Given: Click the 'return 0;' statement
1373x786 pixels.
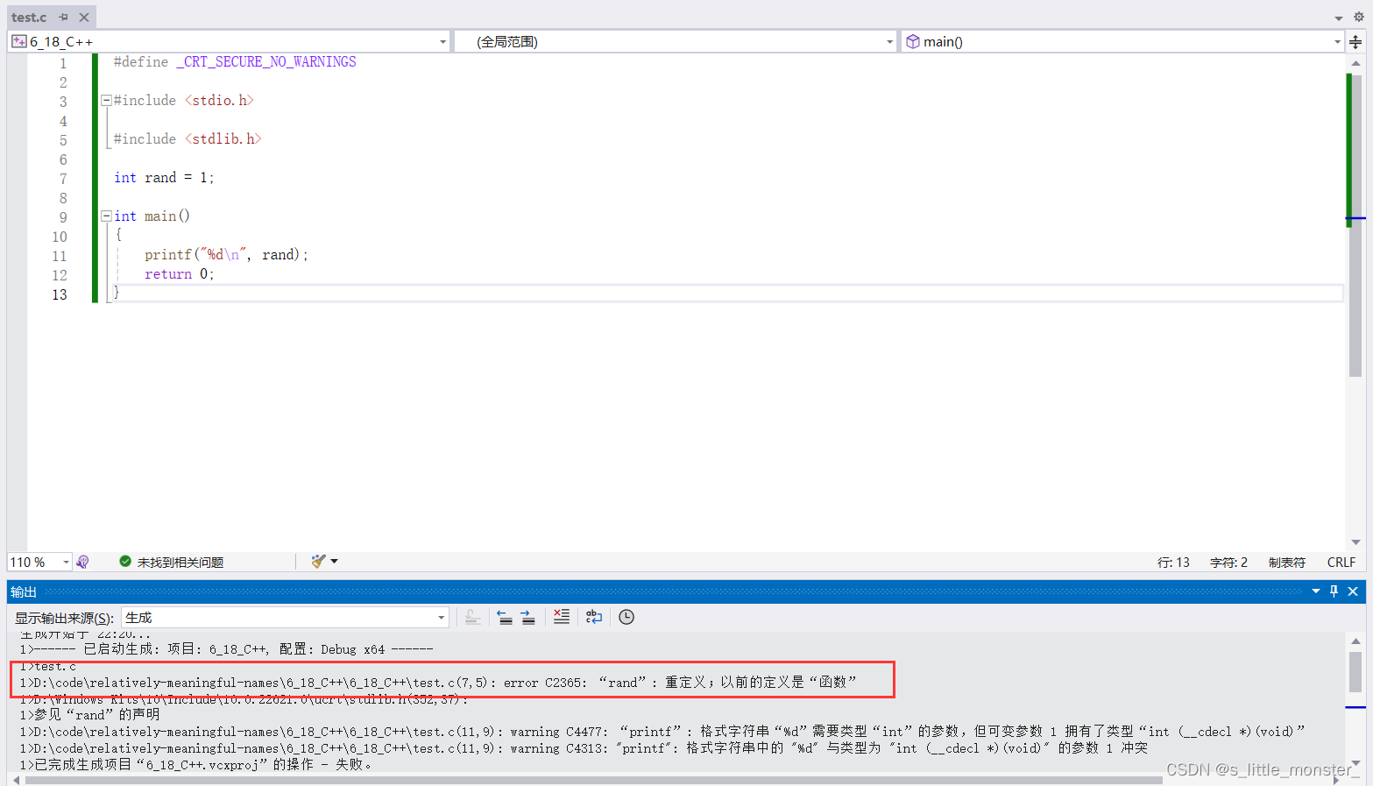Looking at the screenshot, I should [180, 274].
